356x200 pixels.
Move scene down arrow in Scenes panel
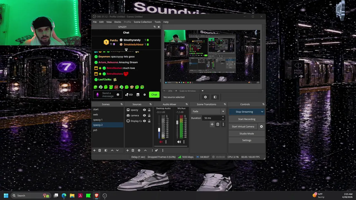pos(117,150)
